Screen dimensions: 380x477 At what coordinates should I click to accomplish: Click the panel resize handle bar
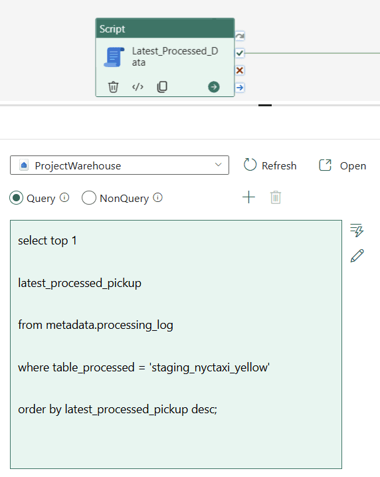coord(265,105)
